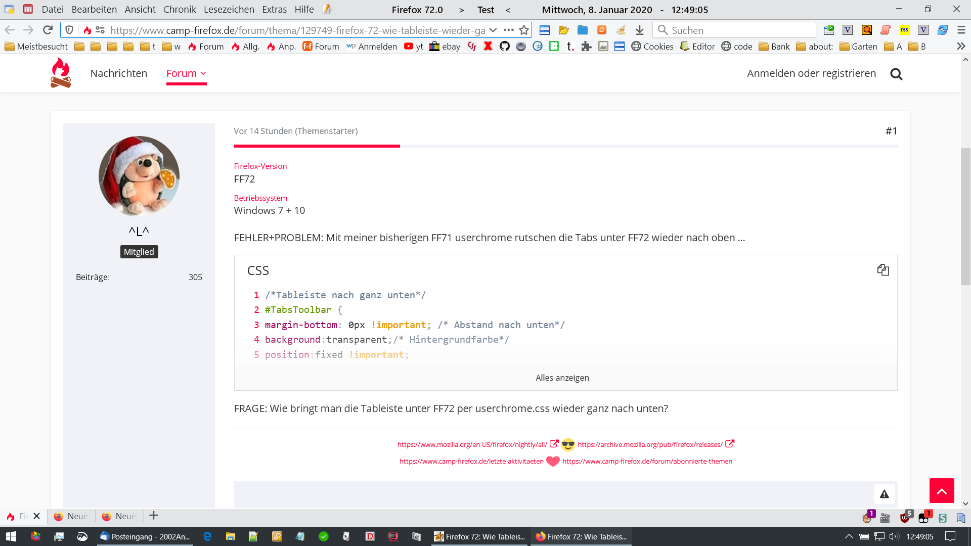
Task: Open the Lesezeichen menu
Action: pos(229,10)
